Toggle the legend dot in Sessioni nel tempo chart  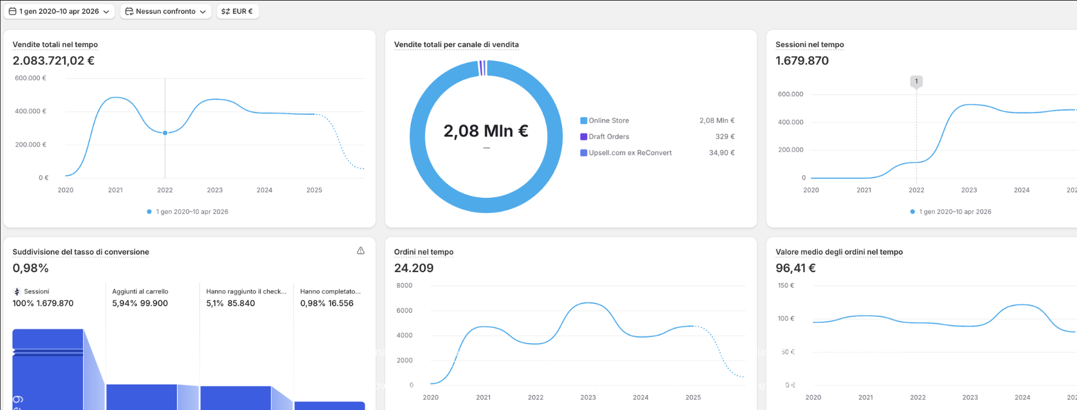coord(912,212)
